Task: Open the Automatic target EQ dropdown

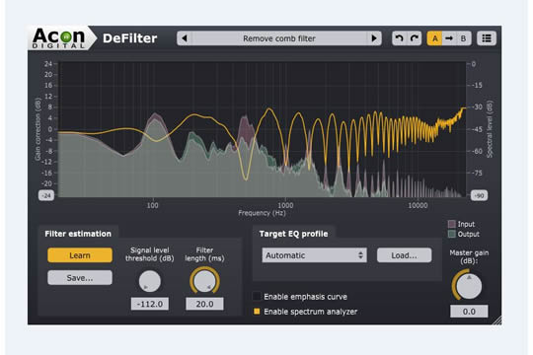Action: pyautogui.click(x=314, y=255)
